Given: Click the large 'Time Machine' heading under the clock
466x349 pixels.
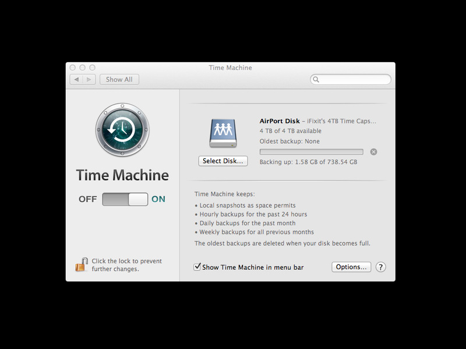Looking at the screenshot, I should coord(122,175).
